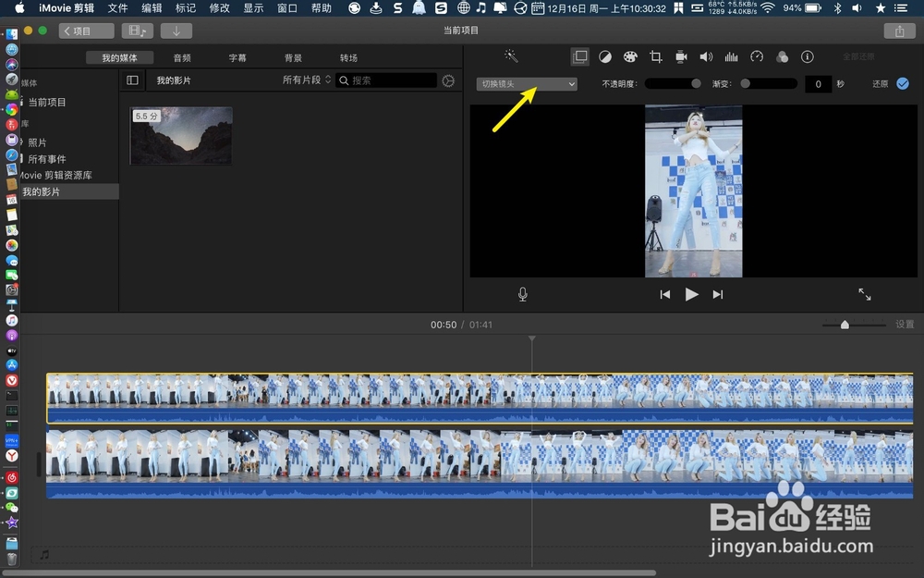Screen dimensions: 924x578
Task: Open browser settings gear icon
Action: coord(448,80)
